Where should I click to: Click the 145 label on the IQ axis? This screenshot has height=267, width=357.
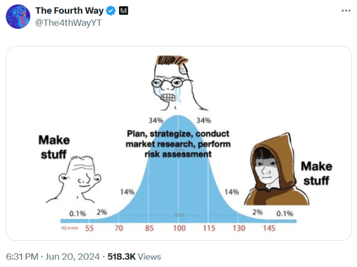click(x=269, y=229)
